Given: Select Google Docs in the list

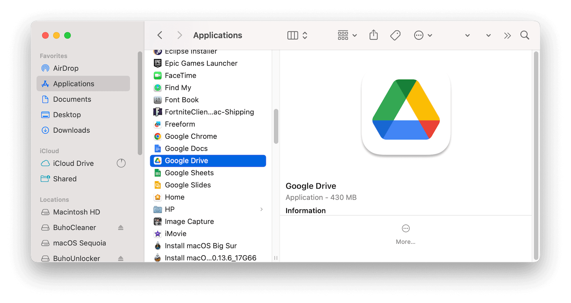Looking at the screenshot, I should 208,148.
